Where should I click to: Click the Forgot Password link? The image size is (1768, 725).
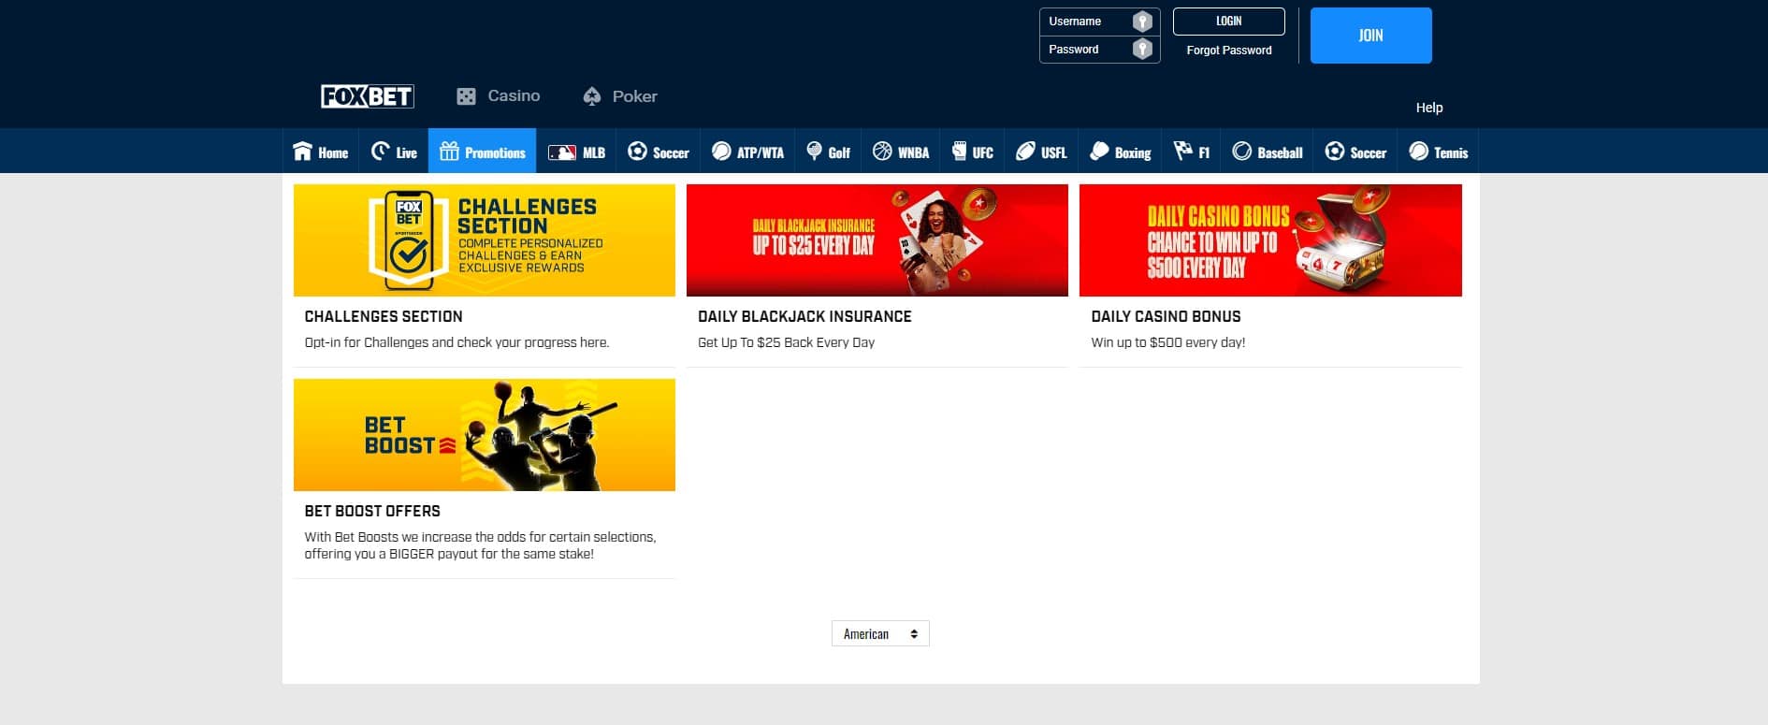(x=1229, y=51)
